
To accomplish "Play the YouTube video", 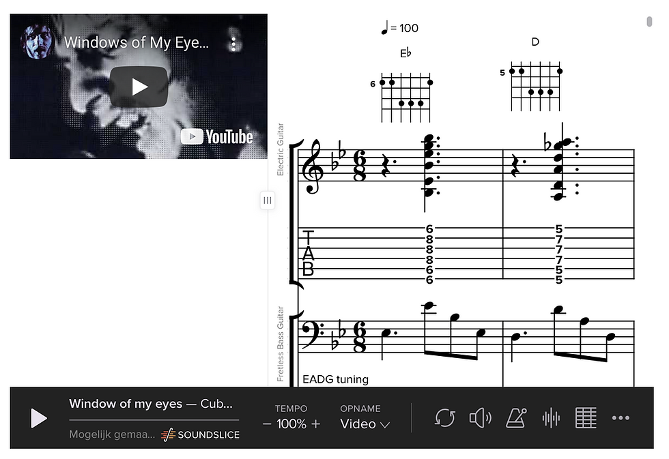I will pyautogui.click(x=139, y=87).
